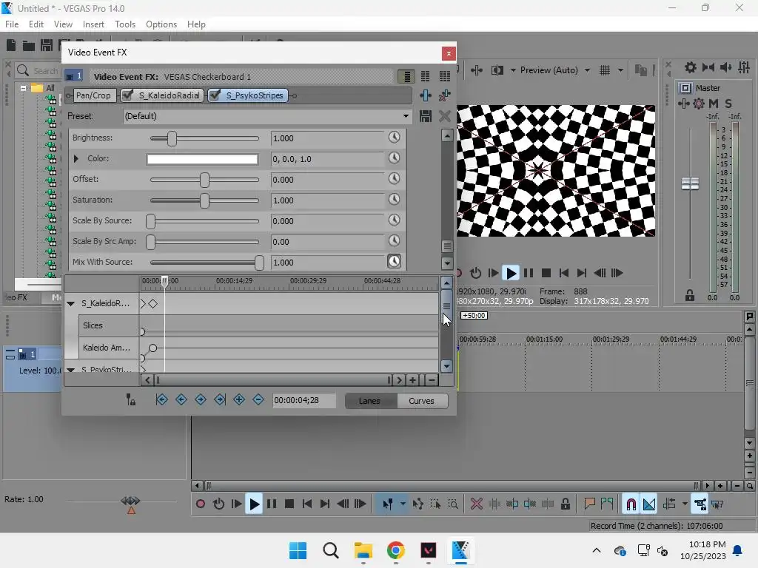Close the Video Event FX dialog
The image size is (758, 568).
tap(449, 53)
